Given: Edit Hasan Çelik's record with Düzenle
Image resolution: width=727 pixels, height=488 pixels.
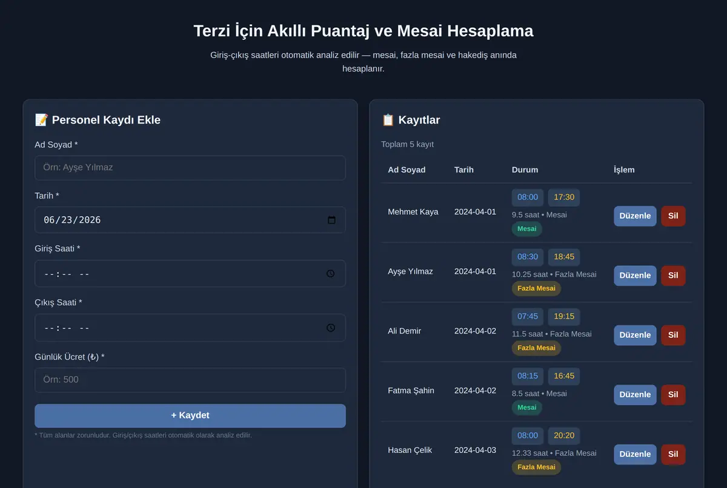Looking at the screenshot, I should 635,455.
